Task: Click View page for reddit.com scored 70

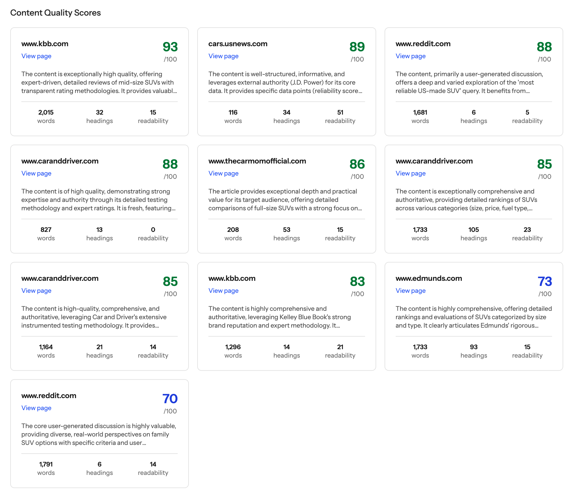Action: click(36, 408)
